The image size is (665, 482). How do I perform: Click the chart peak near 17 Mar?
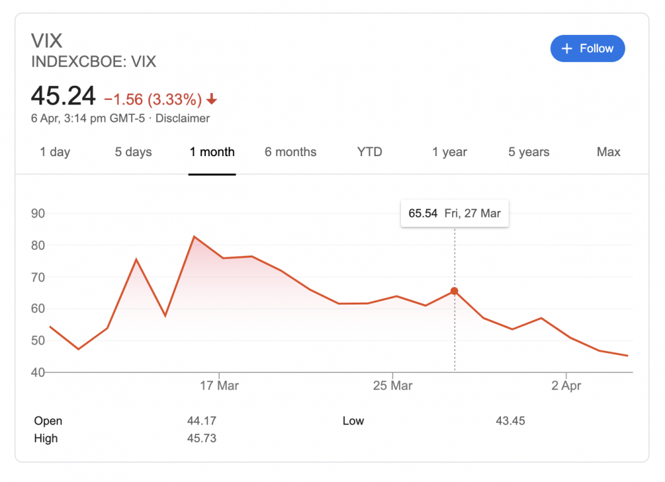(x=194, y=237)
